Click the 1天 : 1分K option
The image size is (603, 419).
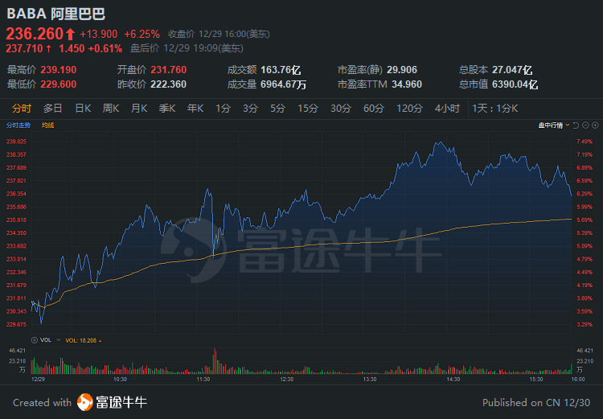495,109
